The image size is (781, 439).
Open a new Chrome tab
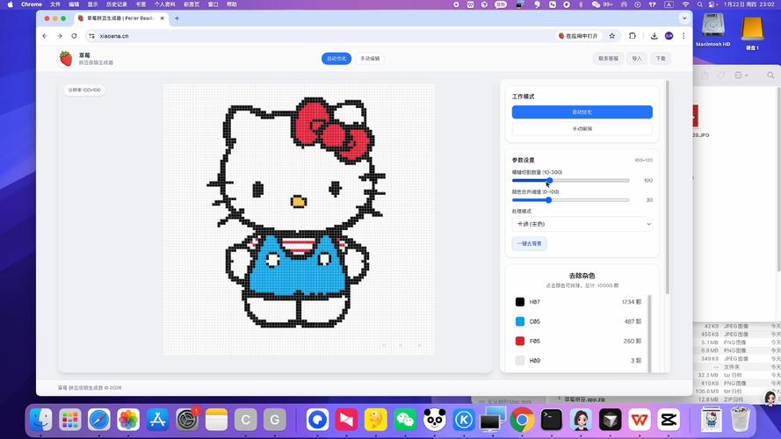coord(177,18)
